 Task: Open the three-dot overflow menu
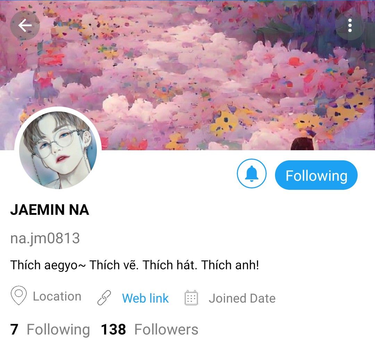(x=350, y=25)
